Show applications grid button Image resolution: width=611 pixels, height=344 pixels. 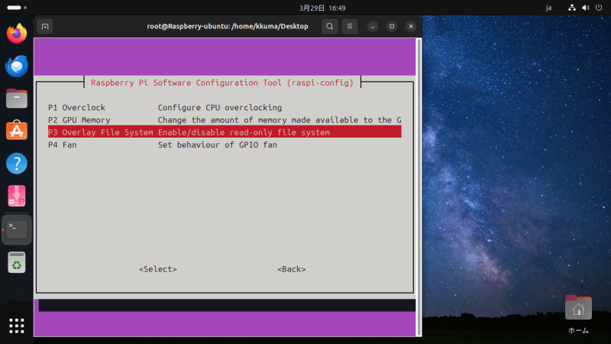coord(17,326)
